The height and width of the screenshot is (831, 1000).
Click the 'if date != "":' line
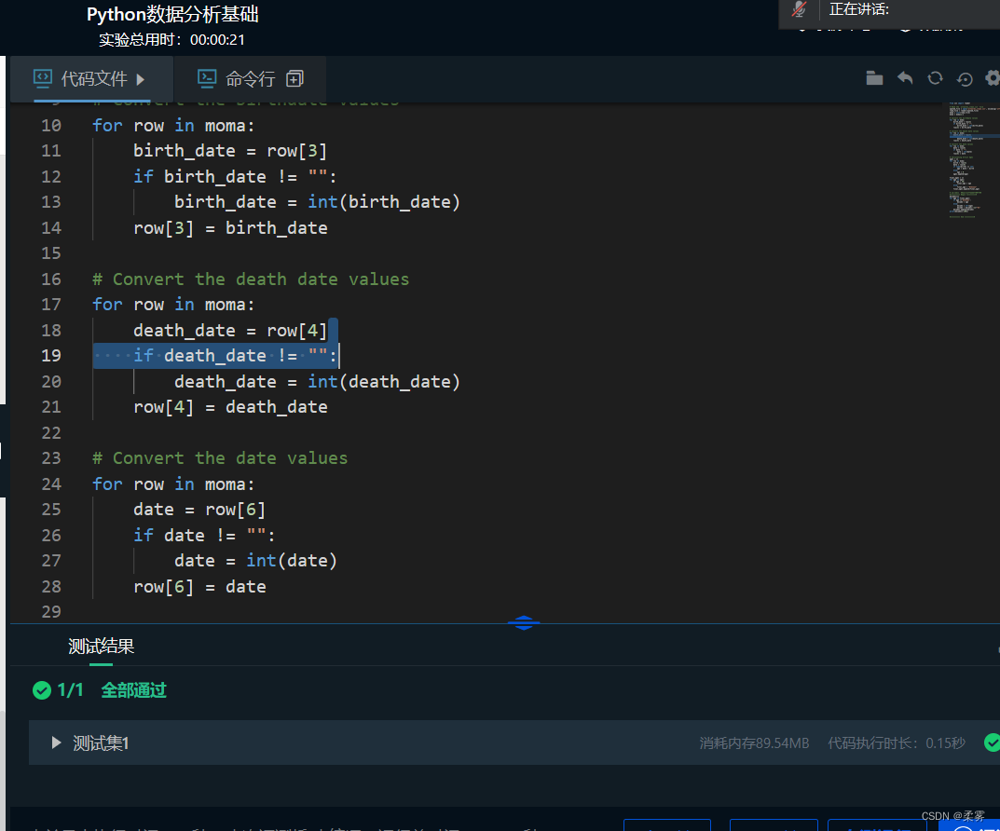[204, 536]
